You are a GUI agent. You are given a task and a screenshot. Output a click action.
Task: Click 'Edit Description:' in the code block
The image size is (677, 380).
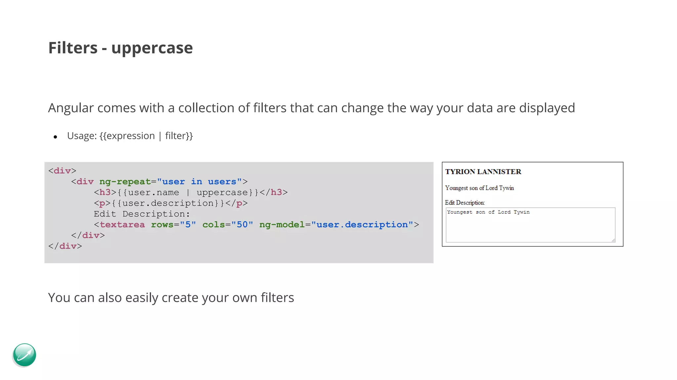click(142, 214)
